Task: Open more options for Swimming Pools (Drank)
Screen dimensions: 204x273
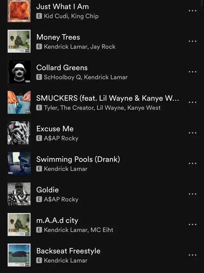Action: point(192,163)
